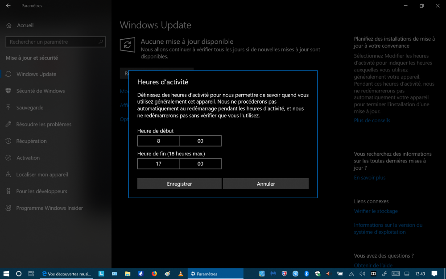Click the Vérifier le stockage link

(x=376, y=211)
